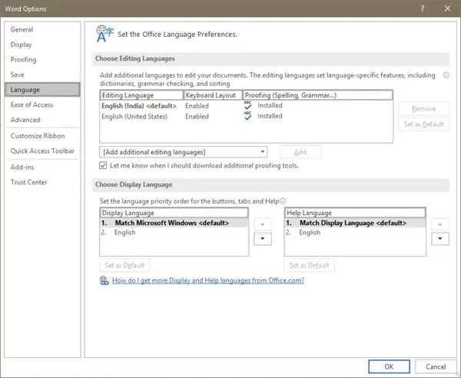Click the Help question mark in title bar
The image size is (461, 378).
click(x=421, y=8)
